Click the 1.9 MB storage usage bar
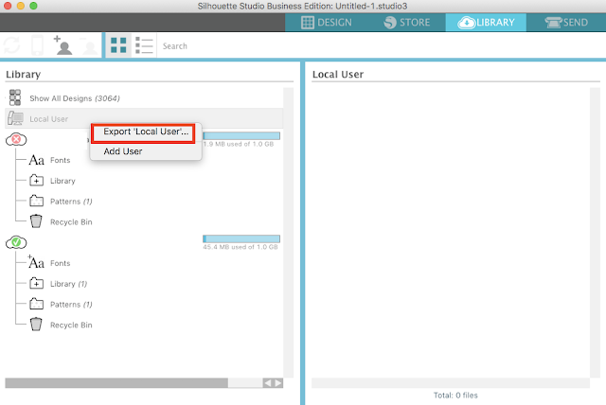This screenshot has height=405, width=606. (x=241, y=136)
